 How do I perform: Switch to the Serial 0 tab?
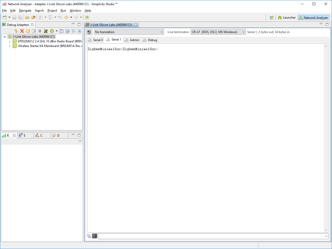(x=95, y=40)
